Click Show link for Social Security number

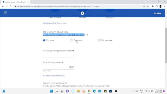coord(71,67)
